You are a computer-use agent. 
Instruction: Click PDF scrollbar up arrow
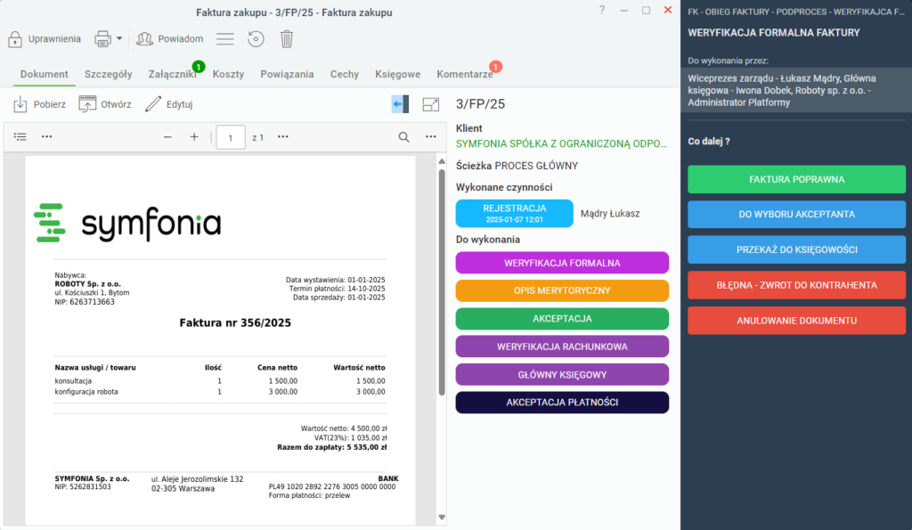coord(442,161)
